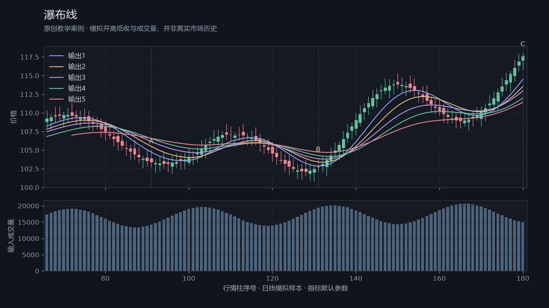Click x-axis tick 180
This screenshot has width=549, height=308.
[x=523, y=278]
